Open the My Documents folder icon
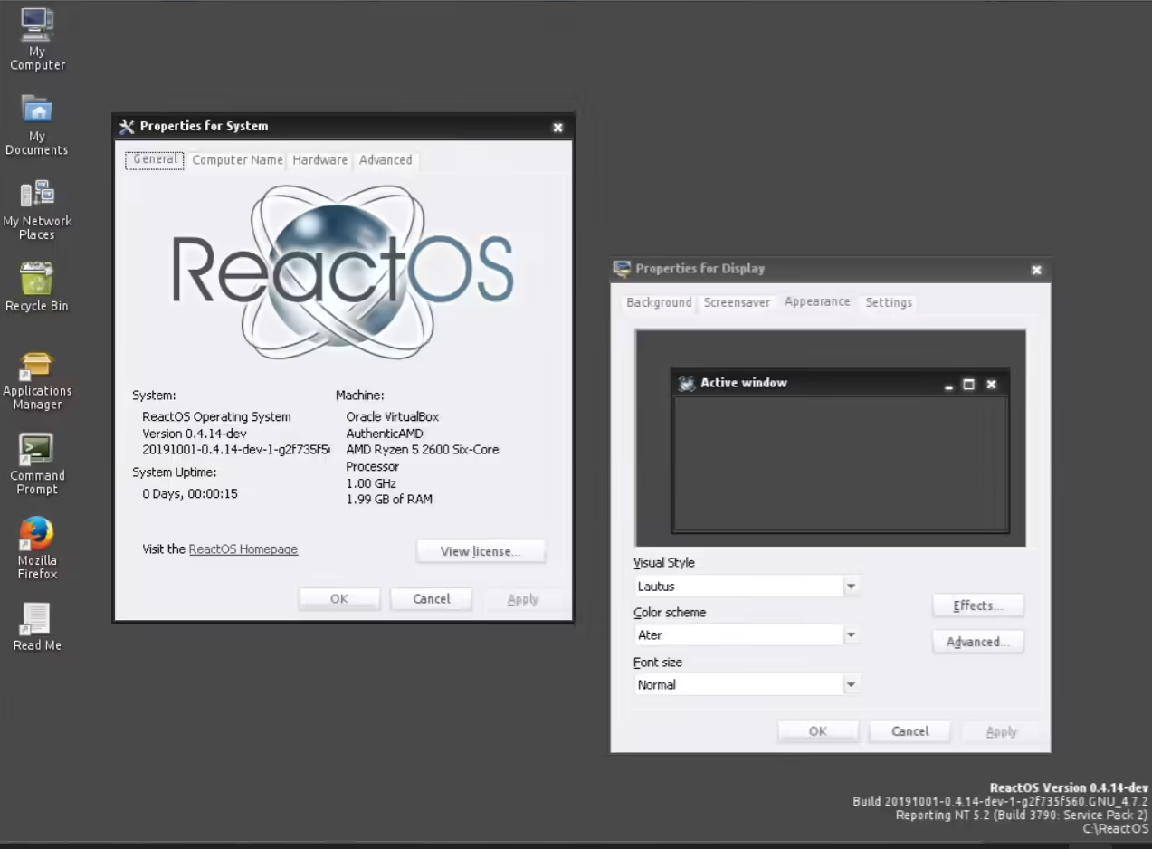This screenshot has height=849, width=1152. (x=37, y=110)
